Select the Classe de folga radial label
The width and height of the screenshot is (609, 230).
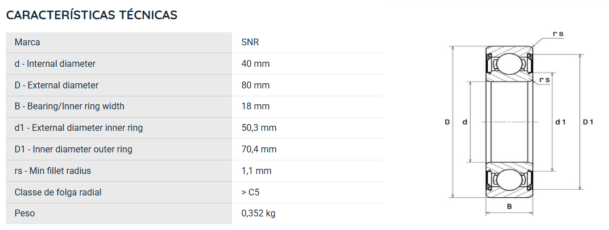[58, 192]
